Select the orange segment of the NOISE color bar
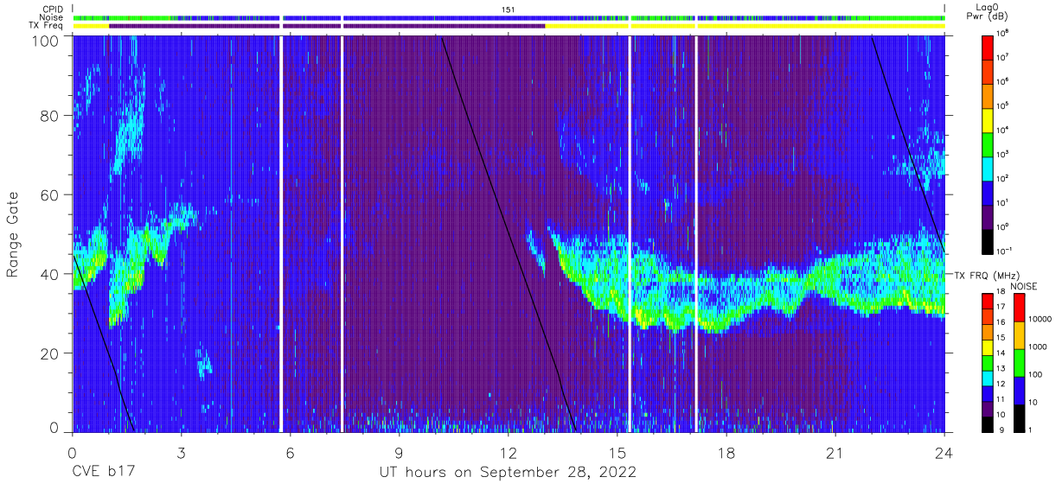 (x=1019, y=335)
